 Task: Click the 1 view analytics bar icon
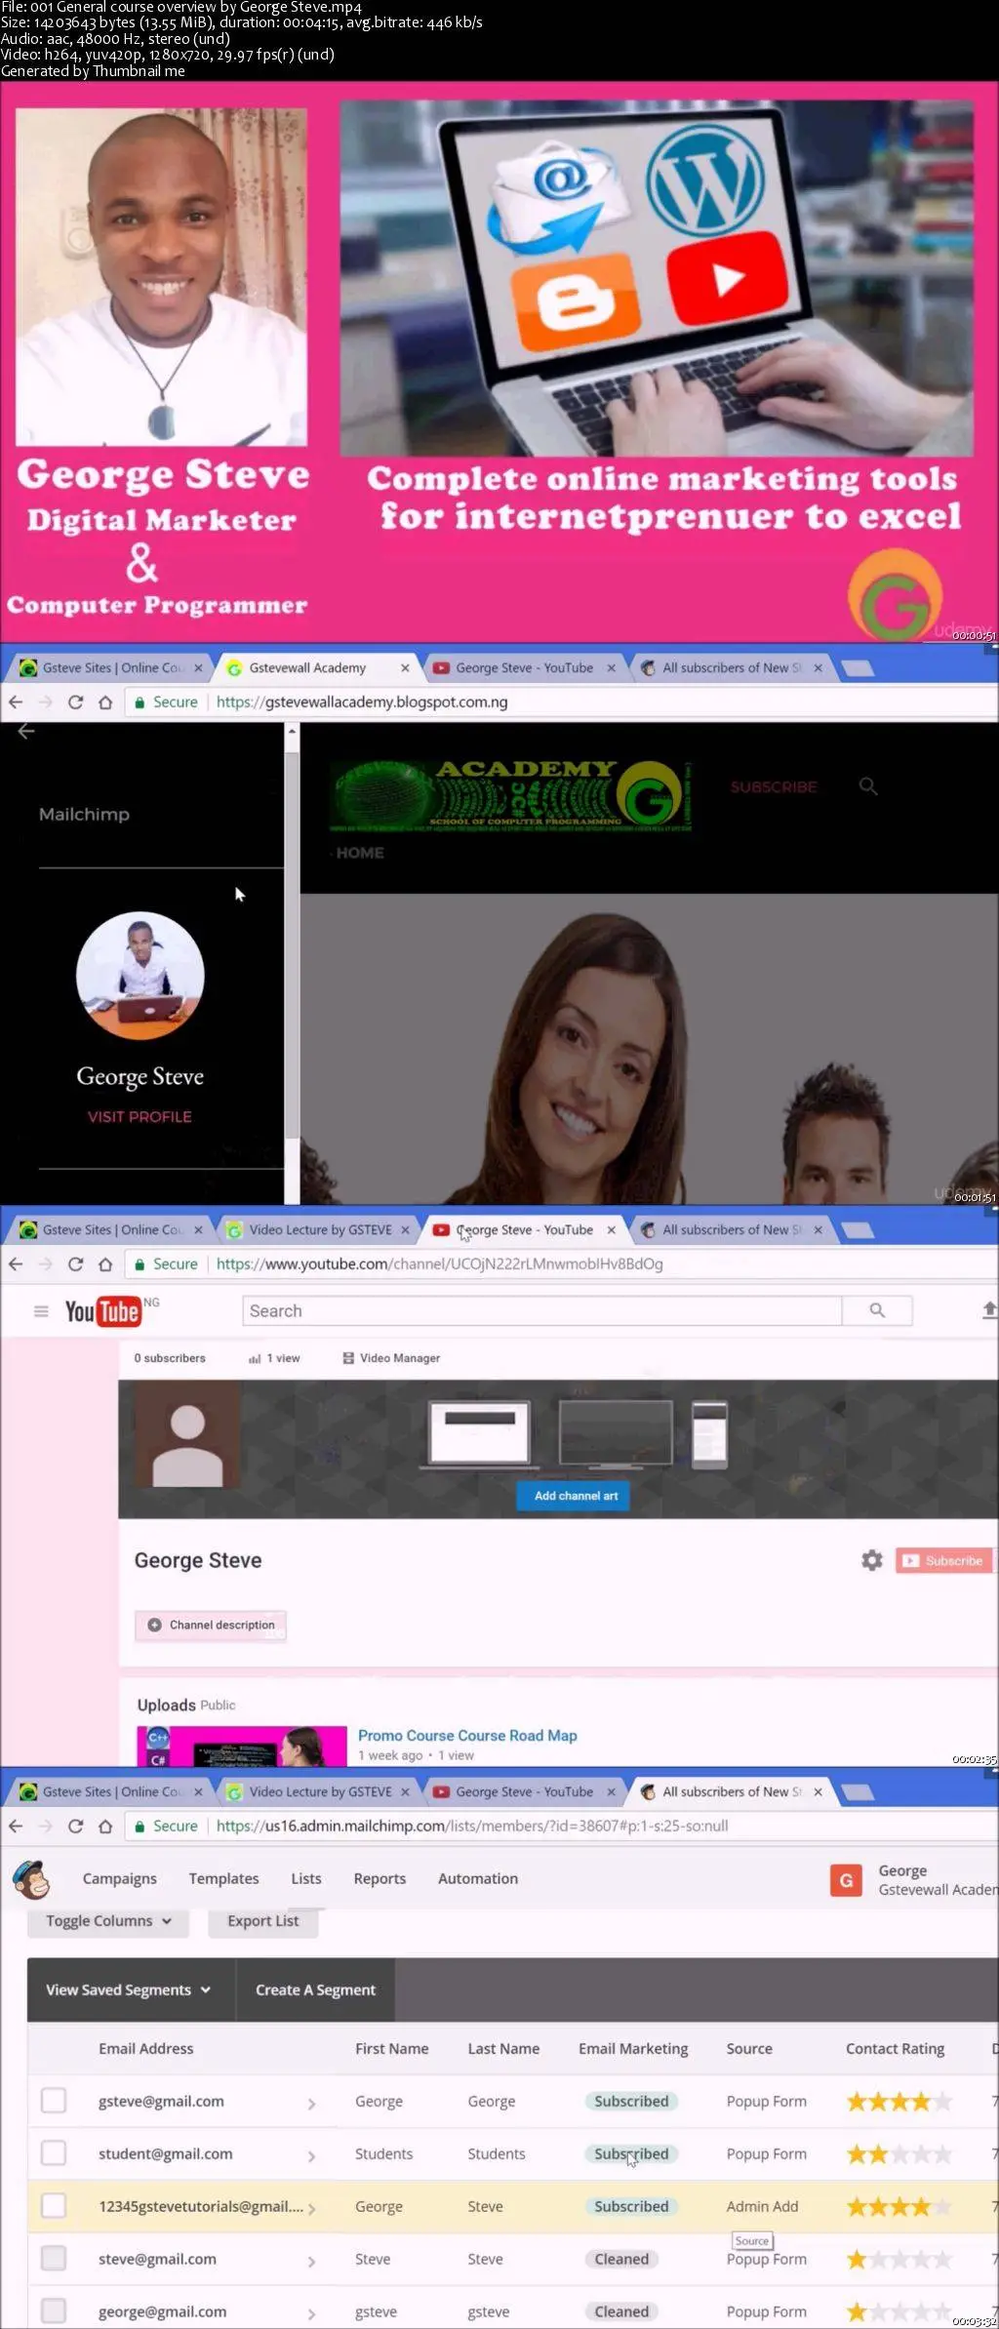pos(255,1358)
